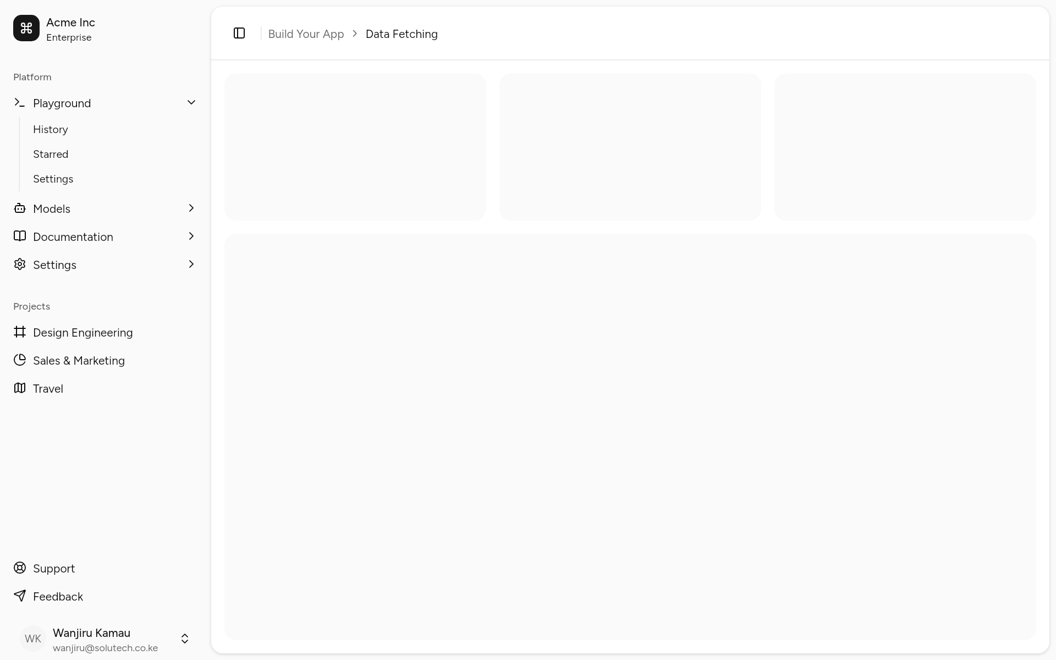Viewport: 1056px width, 660px height.
Task: Open the Support link
Action: pos(54,569)
